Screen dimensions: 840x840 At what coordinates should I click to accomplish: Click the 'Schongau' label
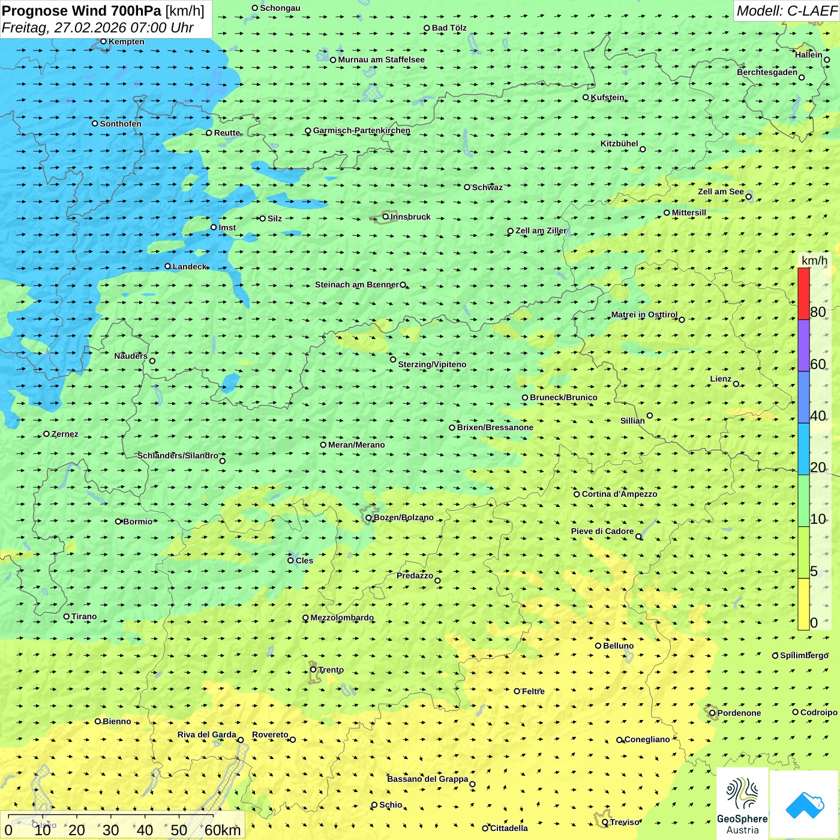click(x=280, y=8)
